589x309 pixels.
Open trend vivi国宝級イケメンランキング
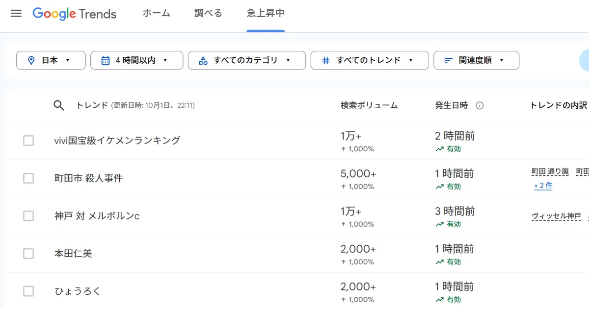coord(117,141)
